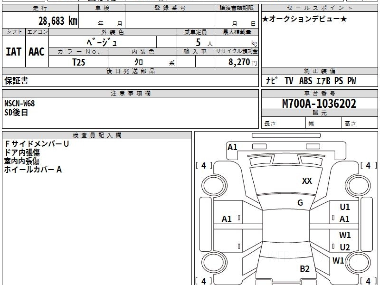Click the A1 mark directly below U1
The width and height of the screenshot is (380, 285).
point(345,219)
